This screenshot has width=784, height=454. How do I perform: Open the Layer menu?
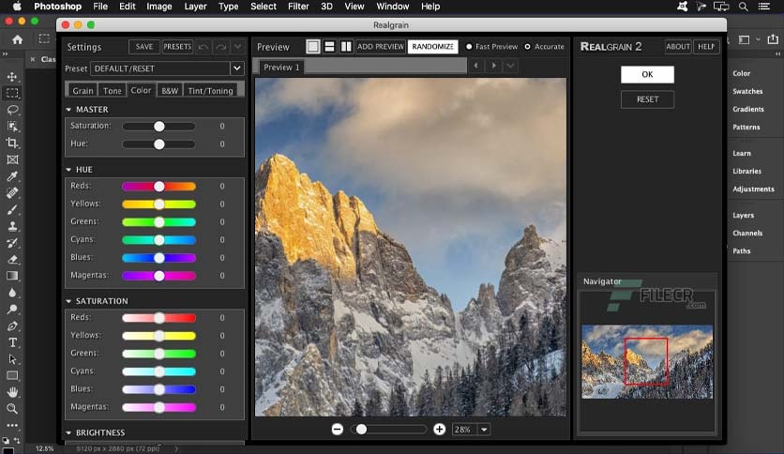coord(195,7)
